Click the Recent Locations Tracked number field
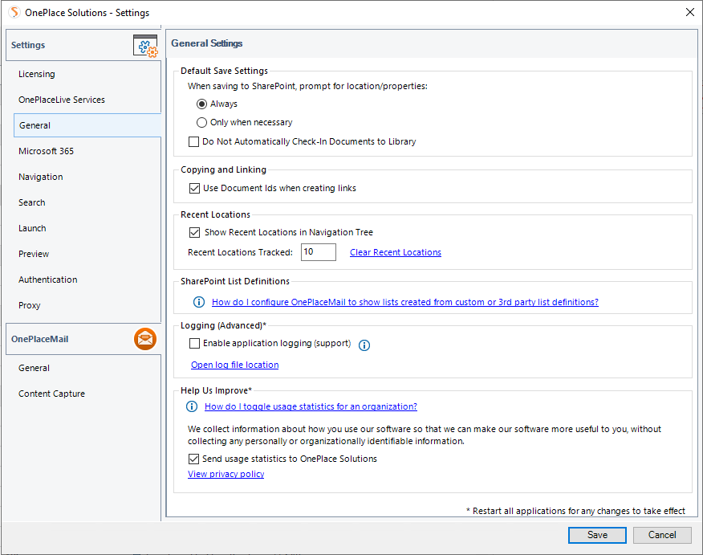This screenshot has height=555, width=703. [318, 252]
